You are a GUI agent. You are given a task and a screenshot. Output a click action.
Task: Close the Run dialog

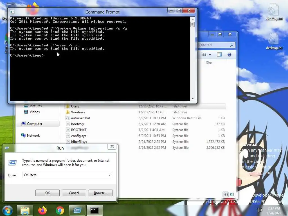(112, 147)
